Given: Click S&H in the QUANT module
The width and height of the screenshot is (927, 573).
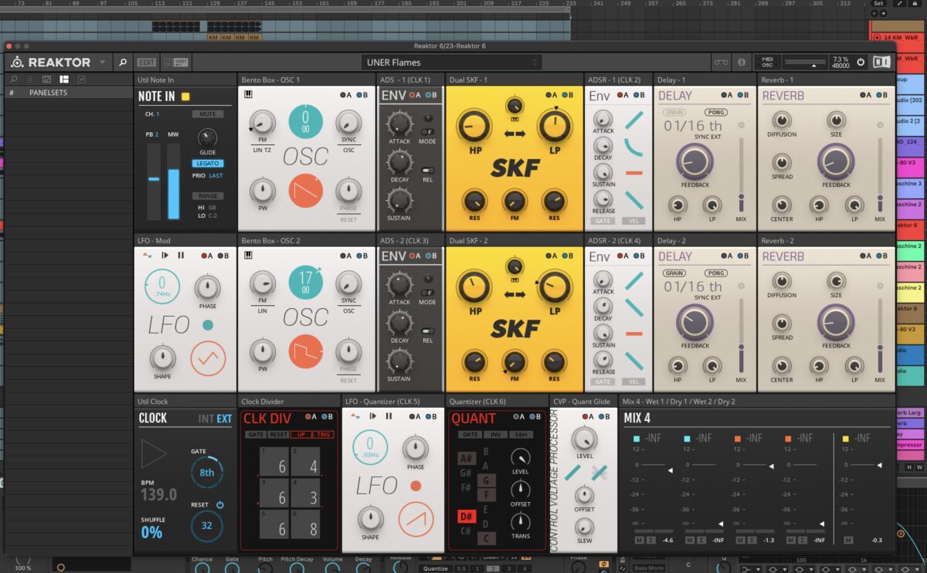Looking at the screenshot, I should click(x=520, y=435).
